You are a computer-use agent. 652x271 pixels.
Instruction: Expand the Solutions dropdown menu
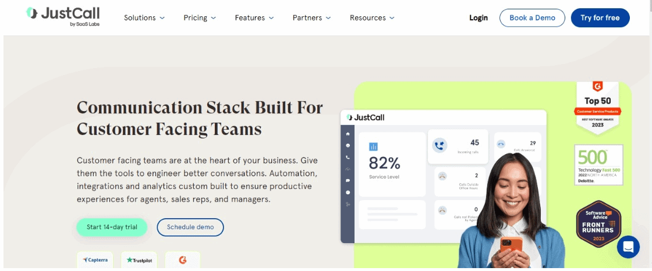tap(144, 18)
